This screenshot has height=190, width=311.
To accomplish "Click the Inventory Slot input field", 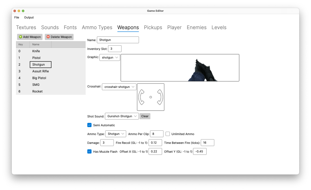I will tap(115, 49).
